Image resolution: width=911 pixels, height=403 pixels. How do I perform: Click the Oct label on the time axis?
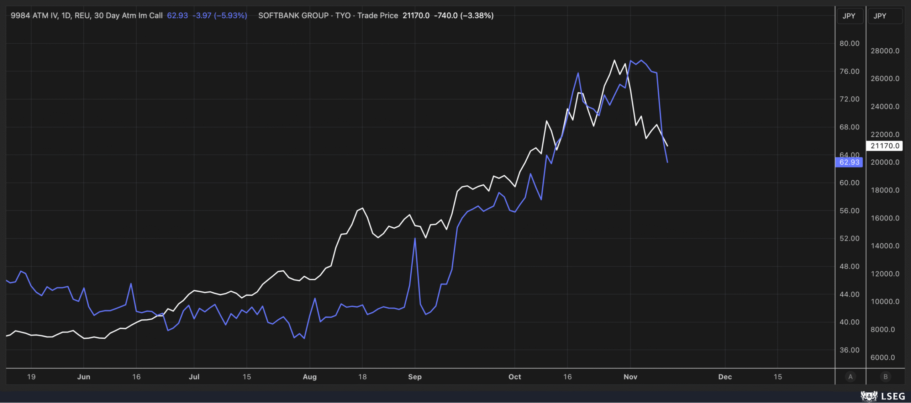(x=515, y=377)
